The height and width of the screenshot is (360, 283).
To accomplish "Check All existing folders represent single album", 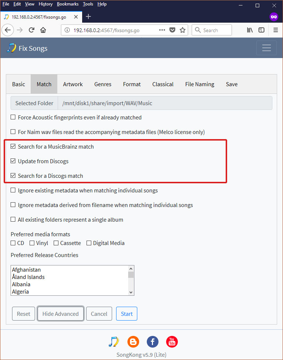I will (13, 219).
